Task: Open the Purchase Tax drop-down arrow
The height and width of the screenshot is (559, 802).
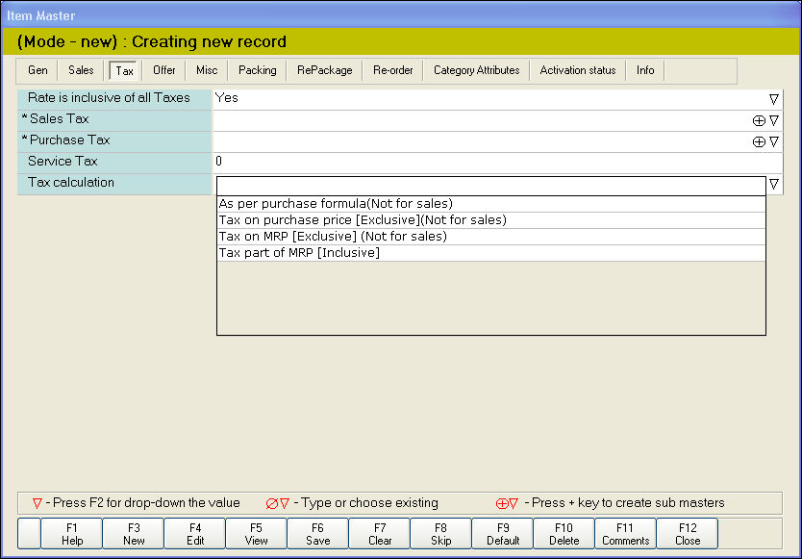Action: pyautogui.click(x=774, y=141)
